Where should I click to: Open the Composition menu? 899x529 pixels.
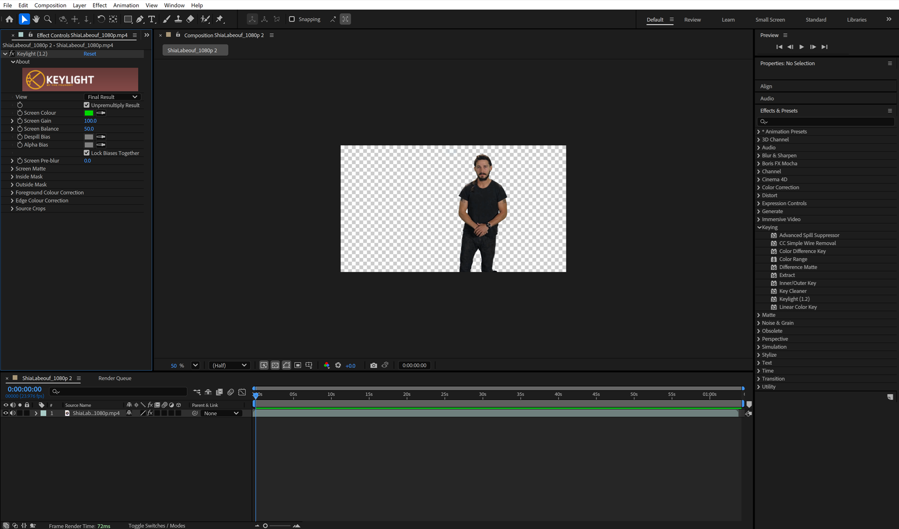pyautogui.click(x=50, y=5)
